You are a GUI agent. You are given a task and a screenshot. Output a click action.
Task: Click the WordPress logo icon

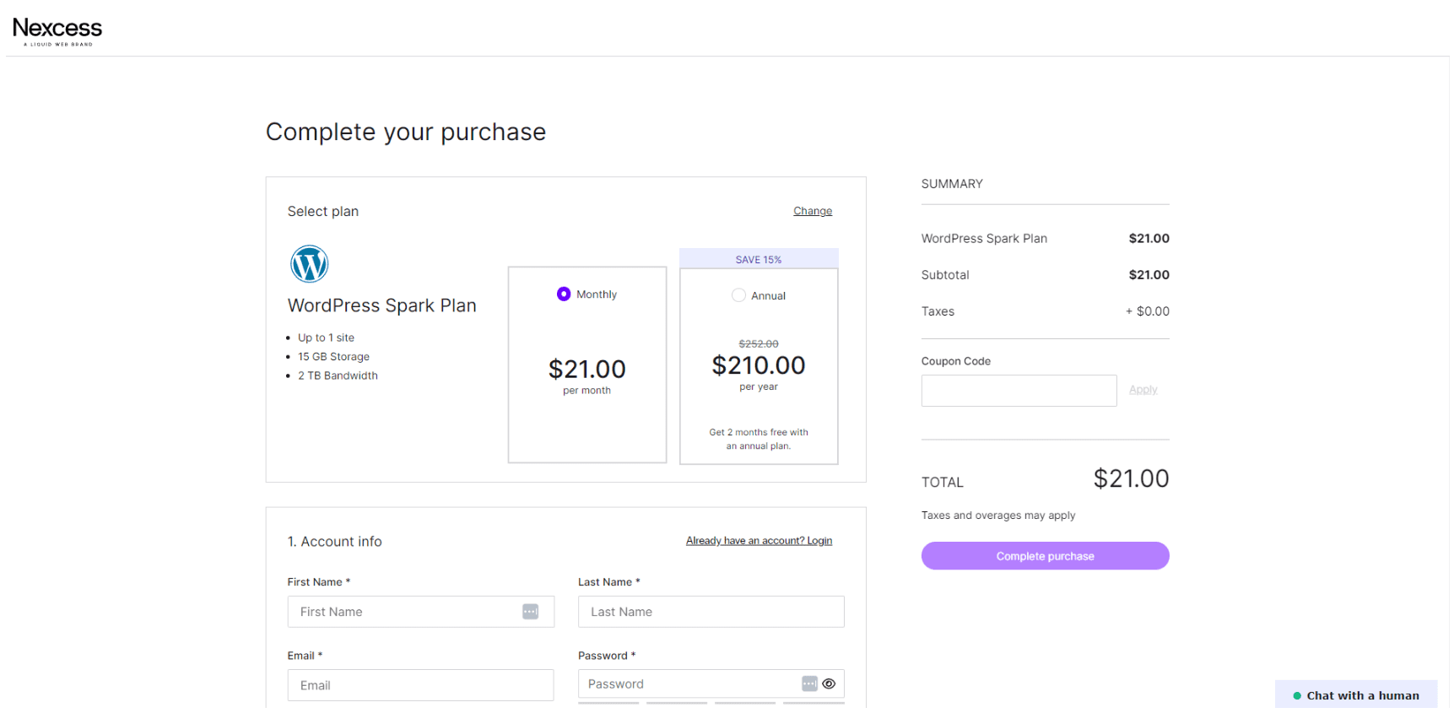pyautogui.click(x=310, y=264)
